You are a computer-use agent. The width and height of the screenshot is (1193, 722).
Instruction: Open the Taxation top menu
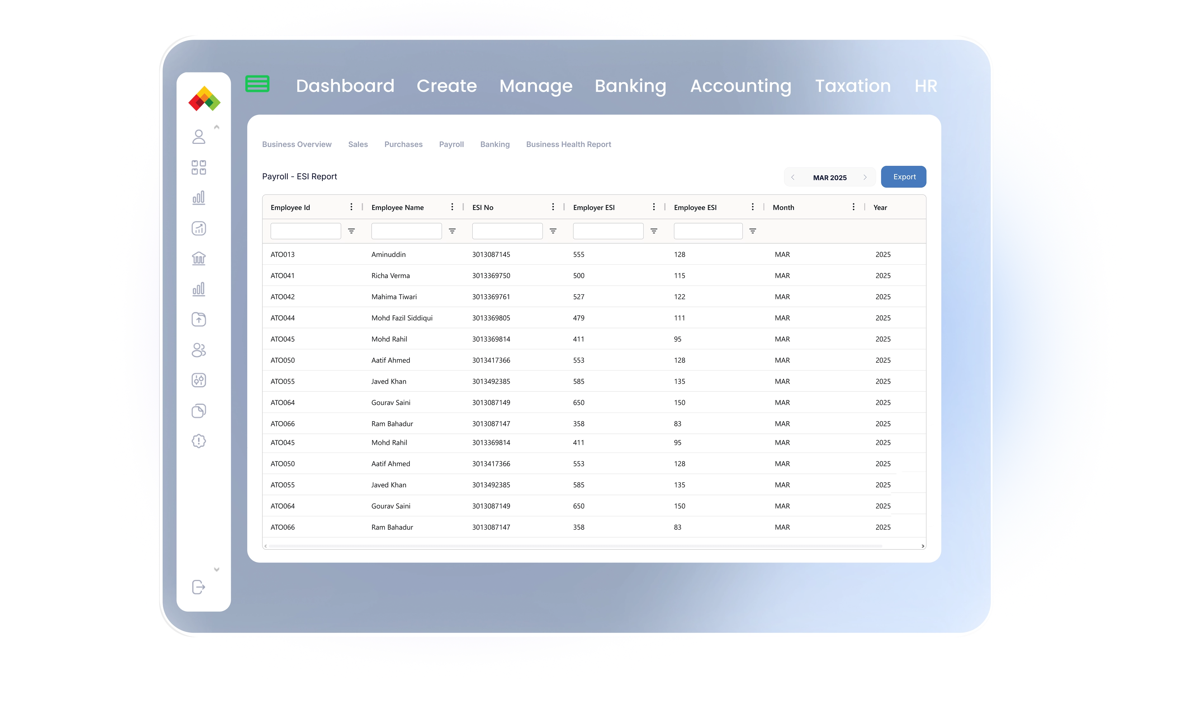(853, 86)
